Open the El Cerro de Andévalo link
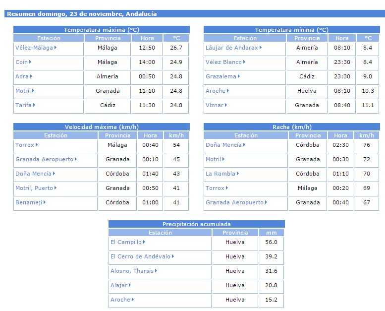This screenshot has height=311, width=385. point(142,256)
